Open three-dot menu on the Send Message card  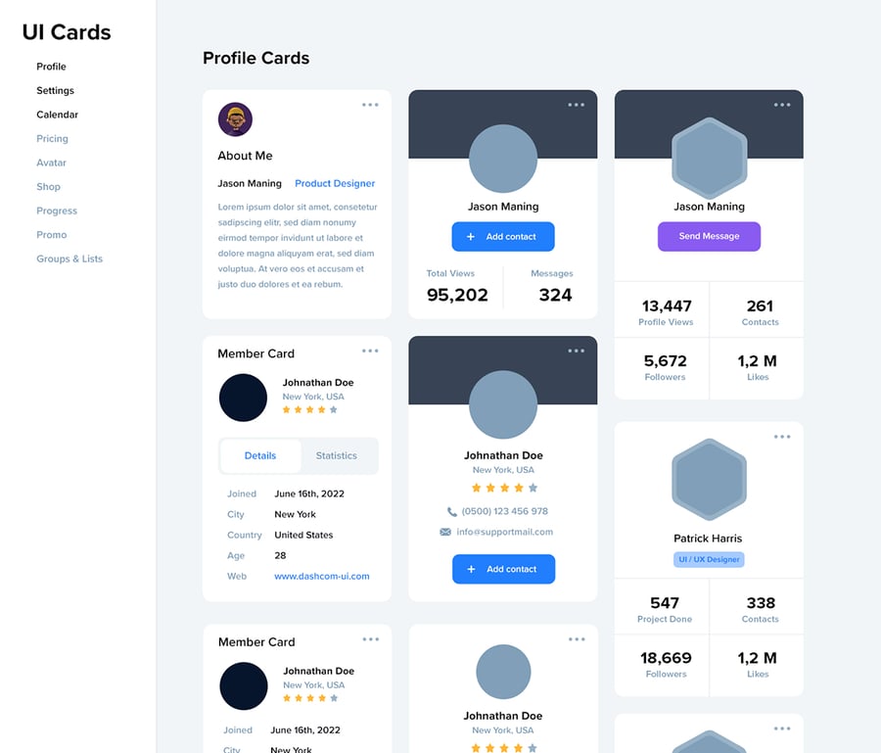[782, 105]
